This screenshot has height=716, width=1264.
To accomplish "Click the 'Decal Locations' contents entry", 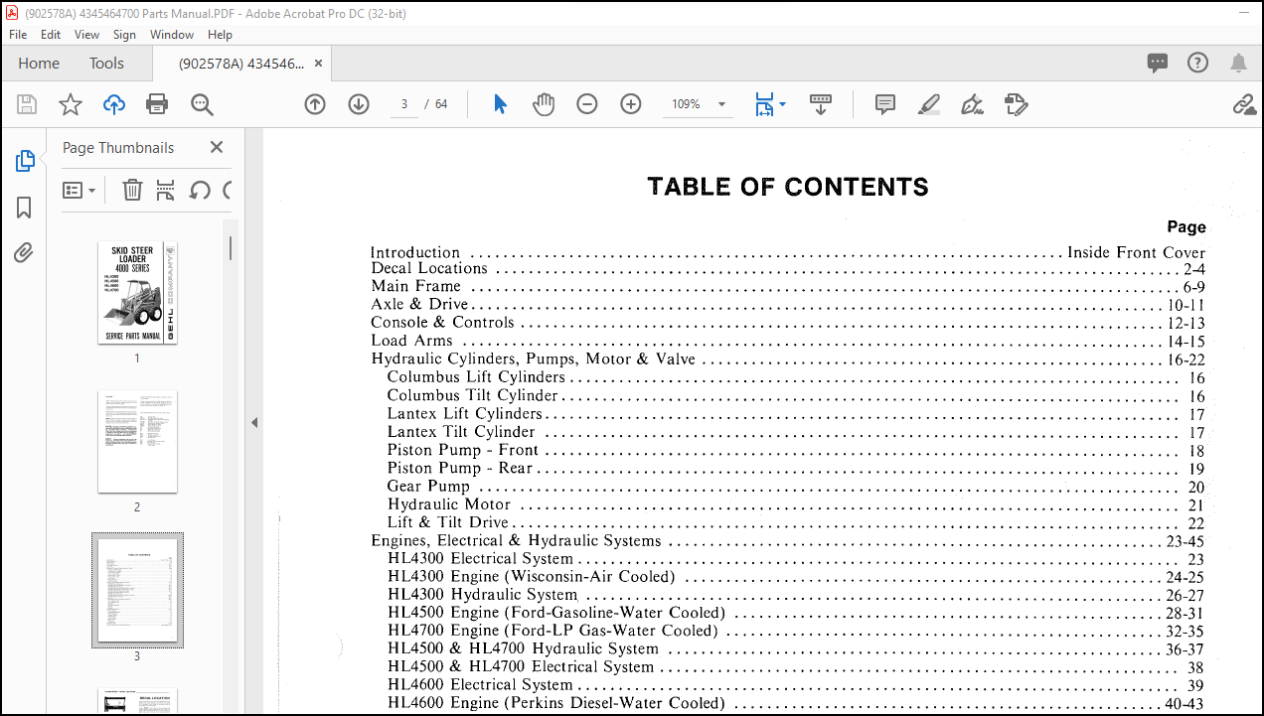I will (x=429, y=268).
